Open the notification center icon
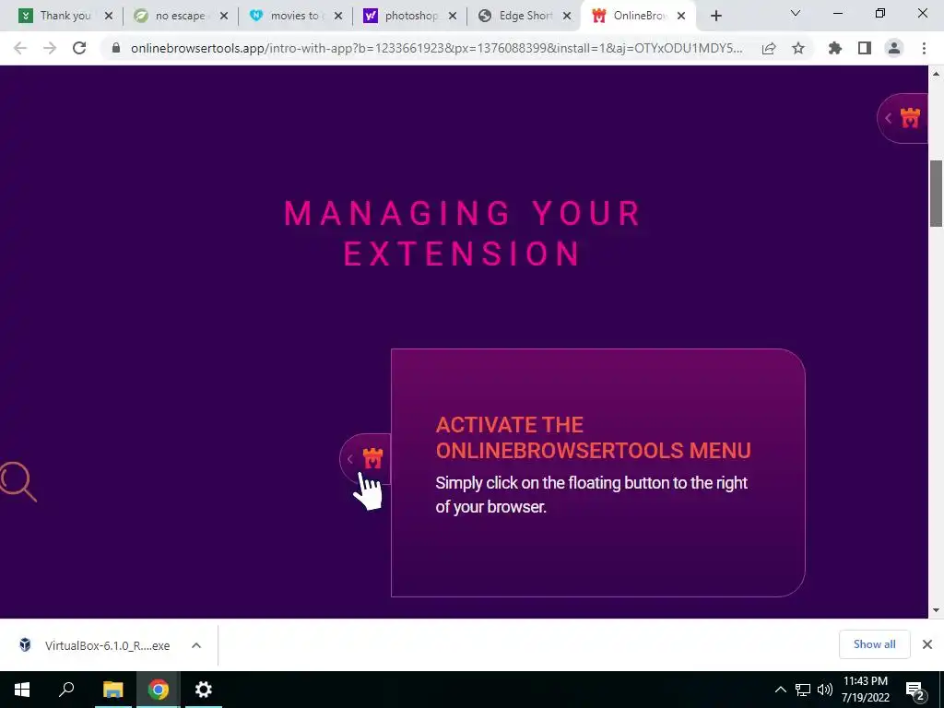This screenshot has height=708, width=944. click(915, 690)
